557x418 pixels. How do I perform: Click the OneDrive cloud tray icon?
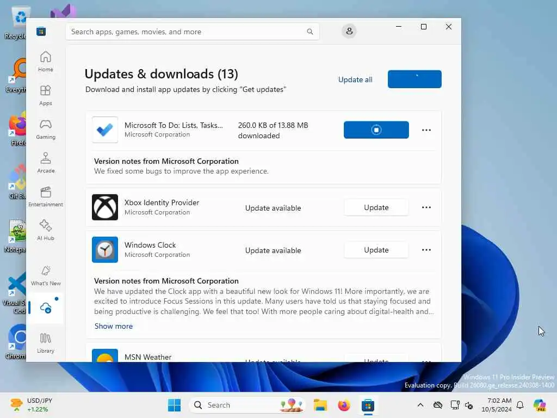[438, 405]
